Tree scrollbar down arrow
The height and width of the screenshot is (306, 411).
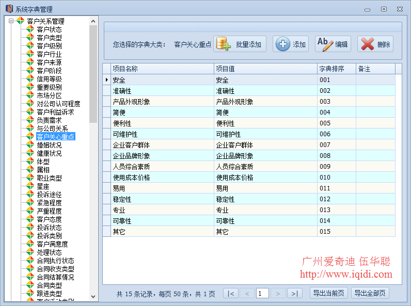(x=93, y=297)
